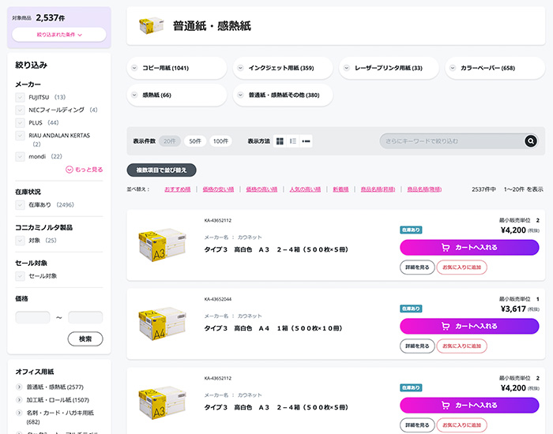Open 名刺・カード・ハガキ用紙 category
Image resolution: width=553 pixels, height=434 pixels.
[60, 417]
